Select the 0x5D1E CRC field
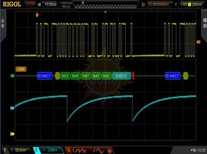This screenshot has height=154, width=207. pyautogui.click(x=121, y=76)
